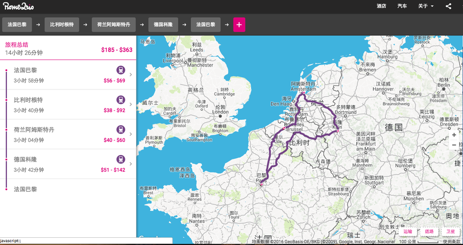463x245 pixels.
Task: Open the 酒店 hotels menu item
Action: [x=382, y=6]
